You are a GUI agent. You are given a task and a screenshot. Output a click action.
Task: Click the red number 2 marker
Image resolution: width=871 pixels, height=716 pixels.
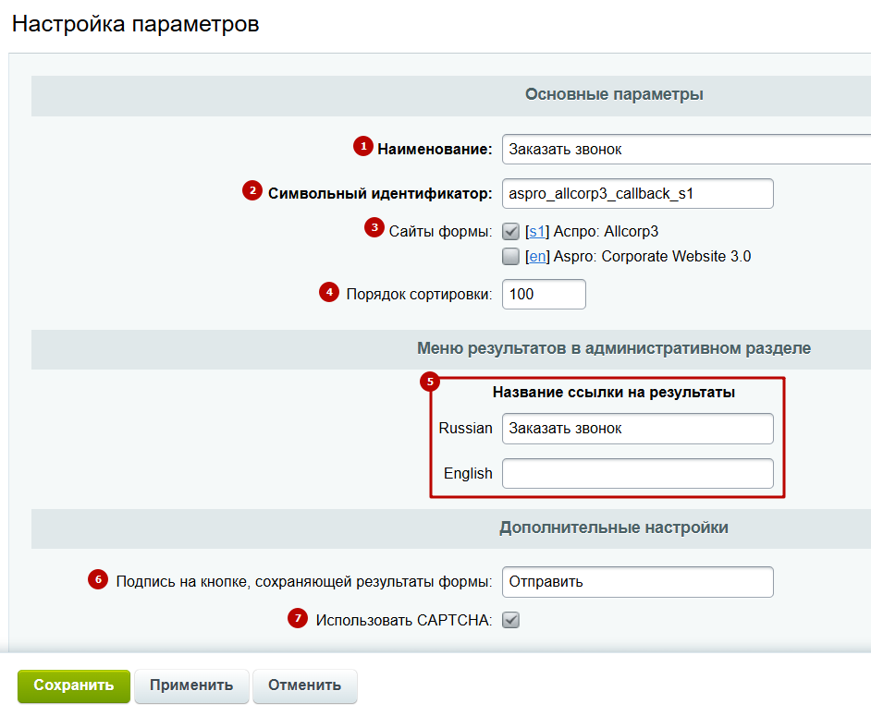[251, 191]
